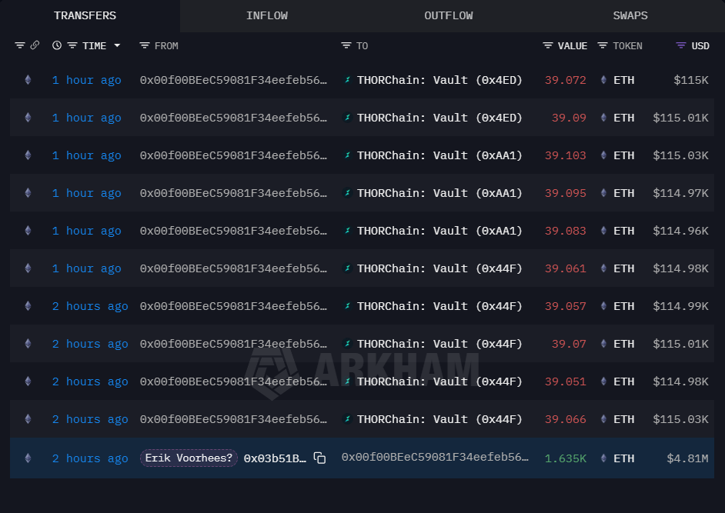Image resolution: width=725 pixels, height=513 pixels.
Task: Click the ETH token icon beside the 1.635K value
Action: click(x=603, y=458)
